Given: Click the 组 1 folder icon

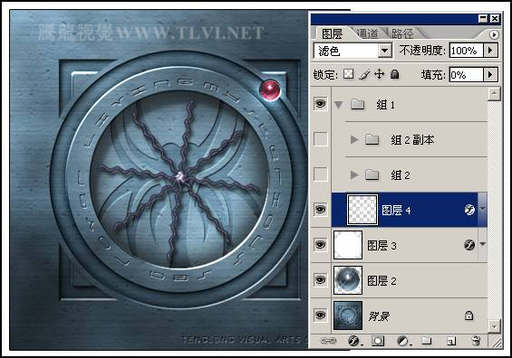Looking at the screenshot, I should (358, 104).
